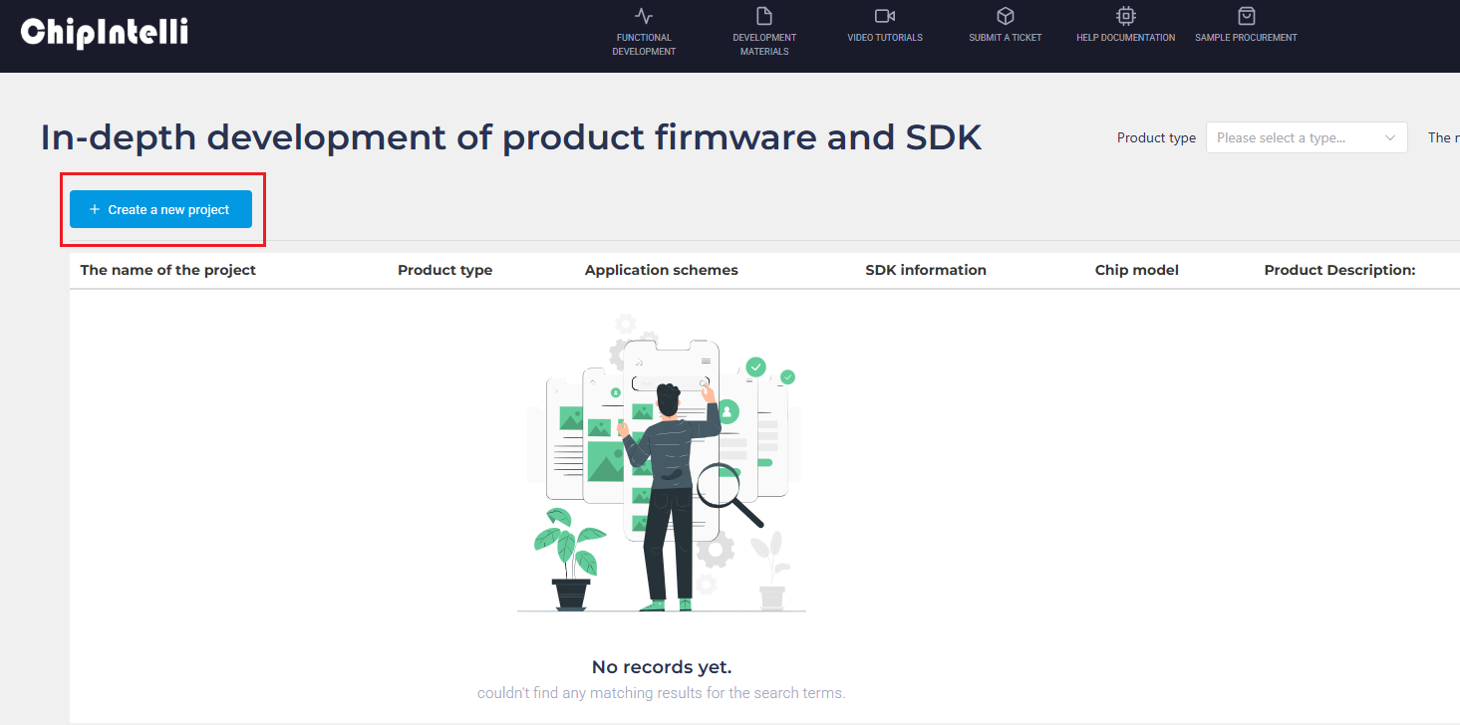The image size is (1460, 725).
Task: Click the "couldn't find any matching results" text
Action: click(x=661, y=693)
